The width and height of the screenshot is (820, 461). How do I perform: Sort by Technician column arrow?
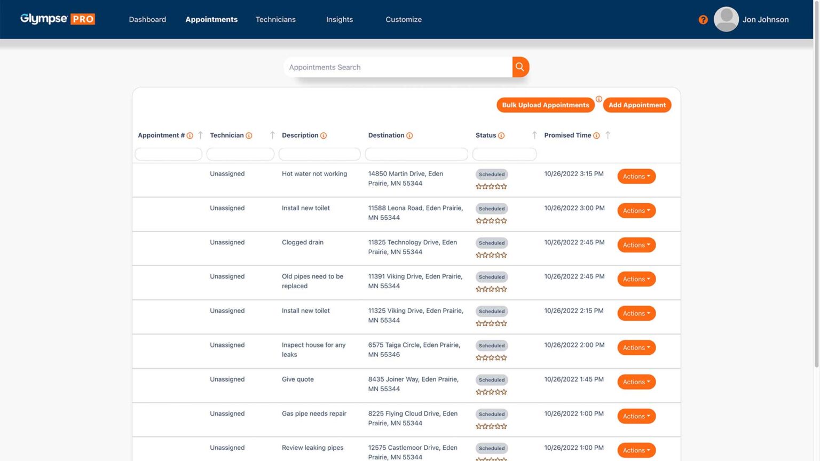[272, 135]
